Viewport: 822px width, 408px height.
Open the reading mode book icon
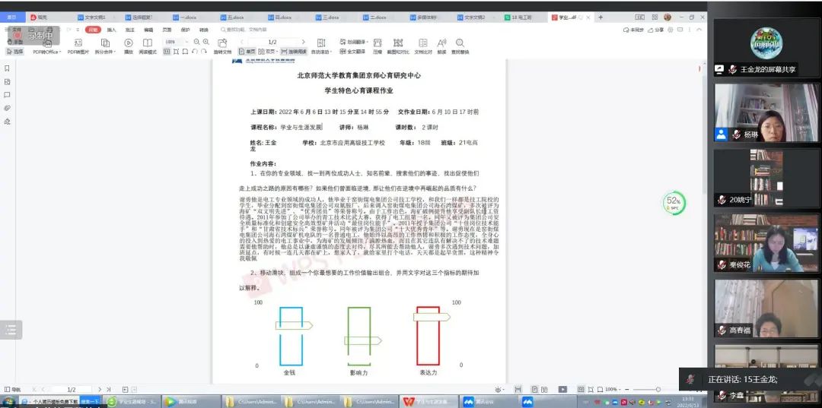click(148, 43)
